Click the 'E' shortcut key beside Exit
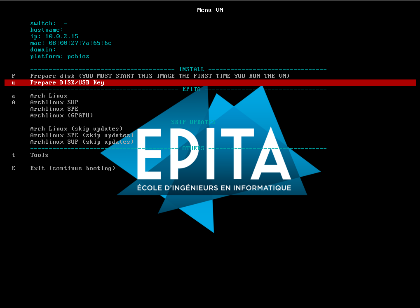Screen dimensions: 420x308 click(x=13, y=168)
